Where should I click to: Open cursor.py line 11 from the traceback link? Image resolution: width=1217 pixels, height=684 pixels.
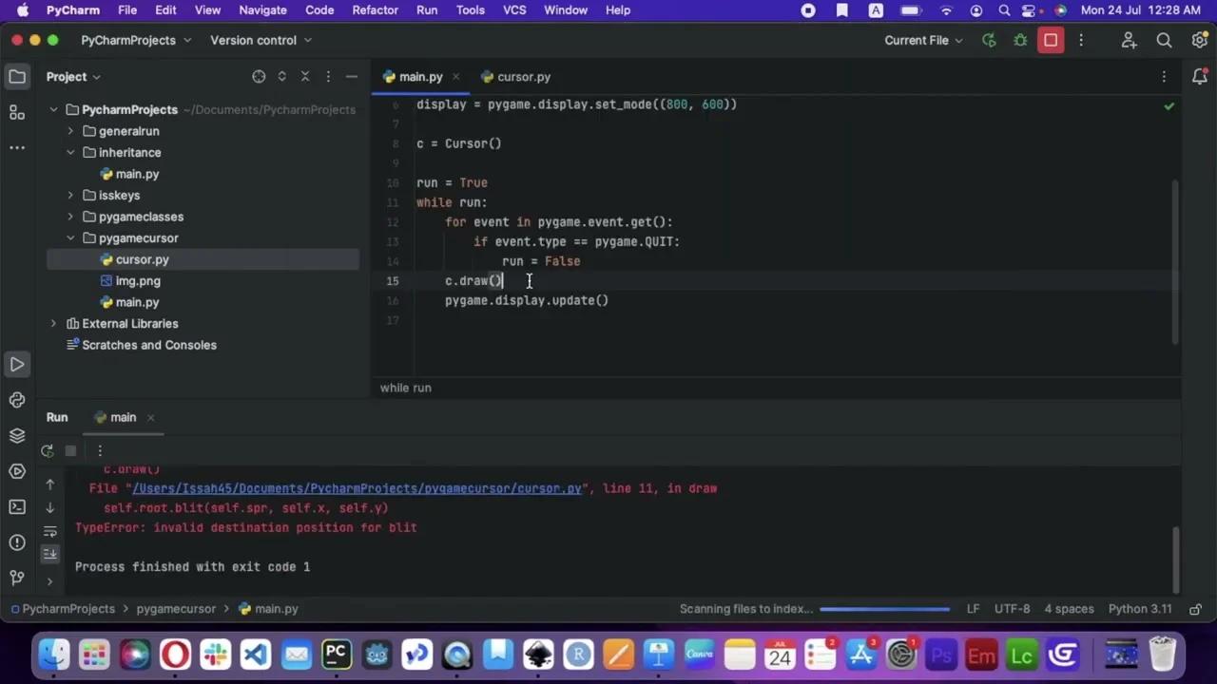[357, 487]
